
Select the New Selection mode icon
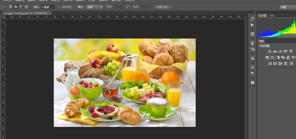click(x=10, y=7)
